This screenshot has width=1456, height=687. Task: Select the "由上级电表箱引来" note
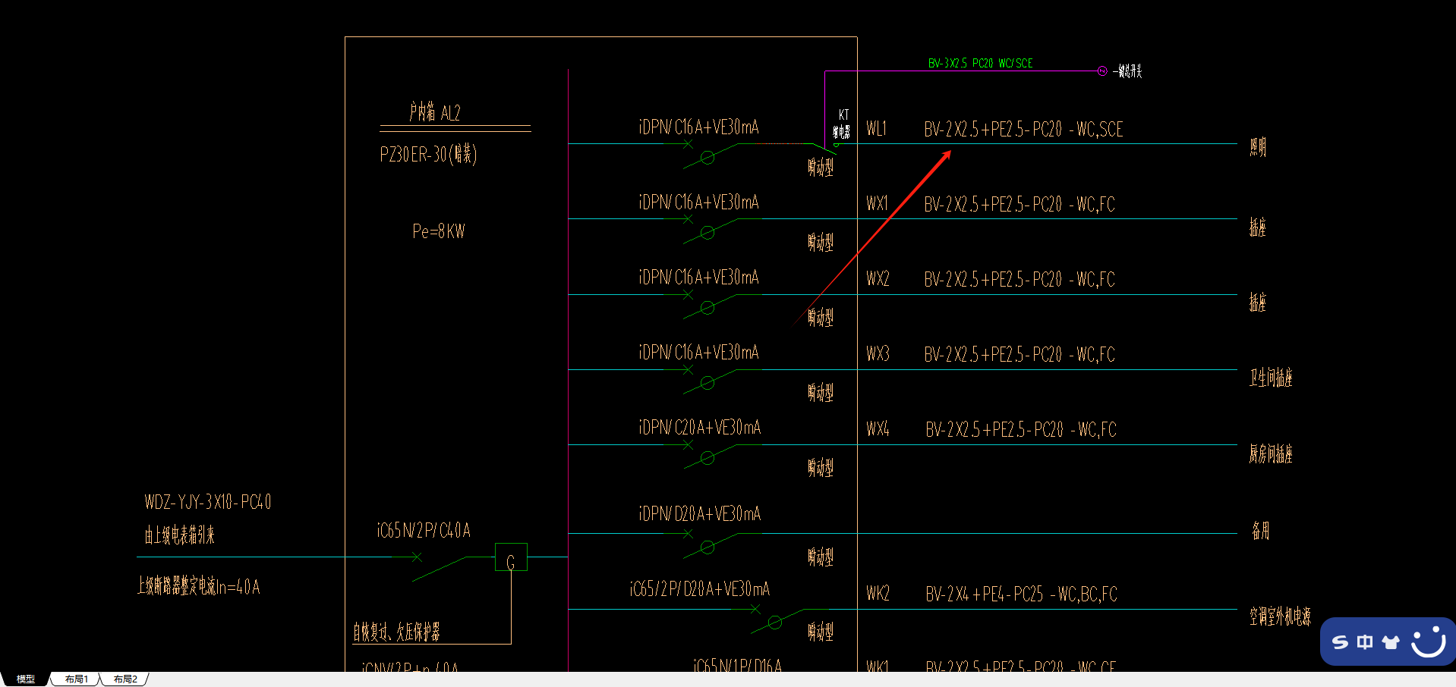pyautogui.click(x=180, y=535)
